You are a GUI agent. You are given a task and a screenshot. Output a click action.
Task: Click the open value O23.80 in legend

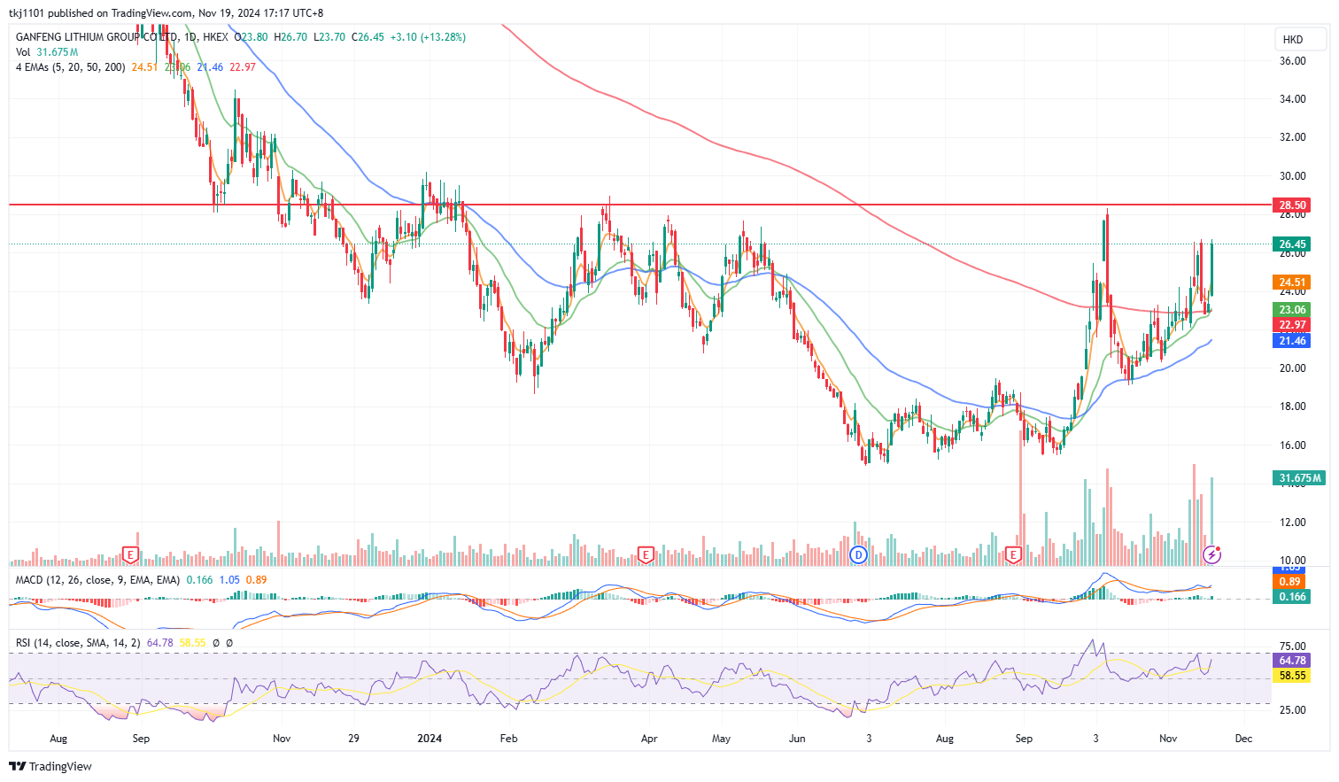point(251,37)
